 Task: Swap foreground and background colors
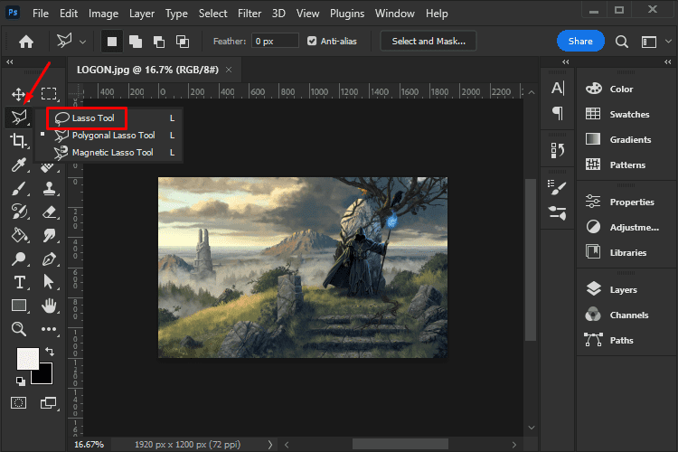50,352
